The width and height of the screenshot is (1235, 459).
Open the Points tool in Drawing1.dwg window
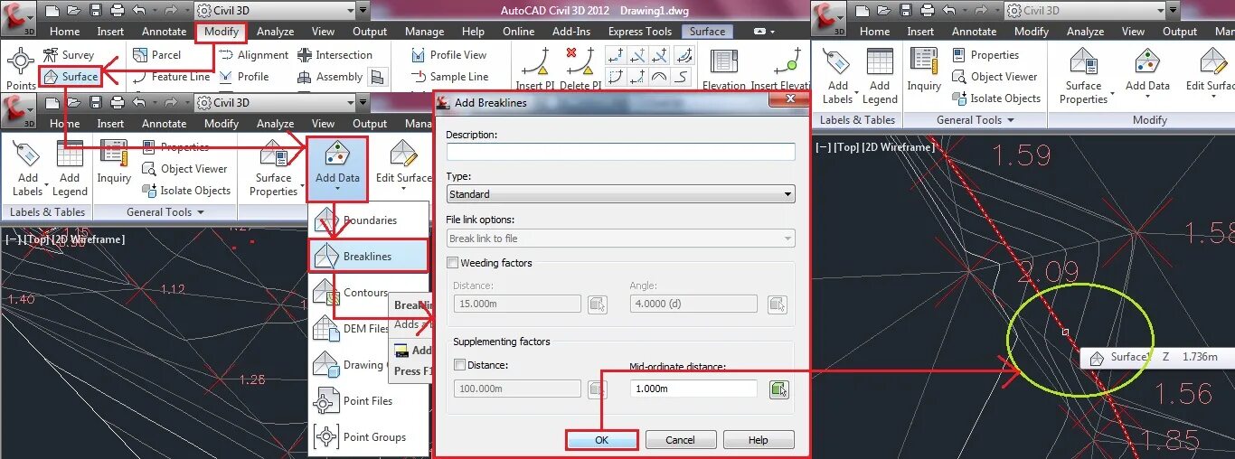21,69
